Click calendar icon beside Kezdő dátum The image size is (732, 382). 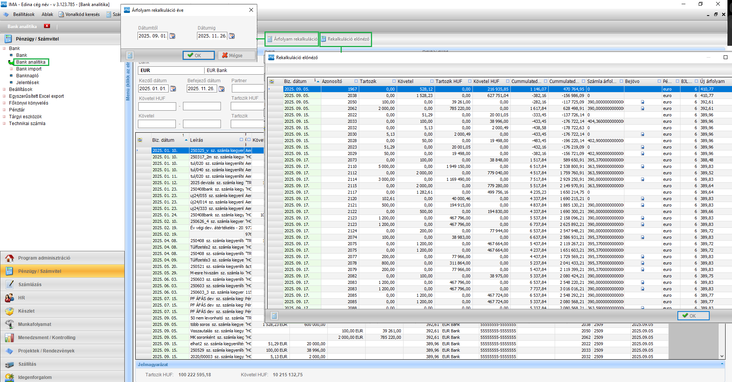[173, 89]
